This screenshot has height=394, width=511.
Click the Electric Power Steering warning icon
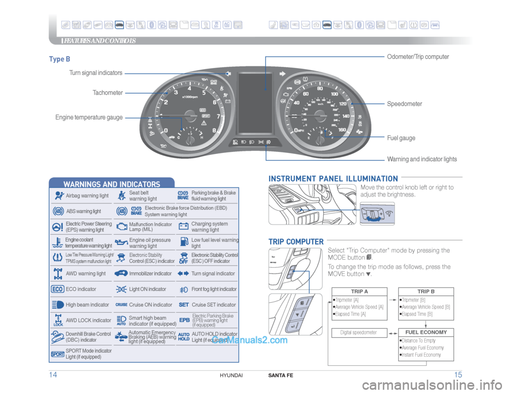click(57, 227)
